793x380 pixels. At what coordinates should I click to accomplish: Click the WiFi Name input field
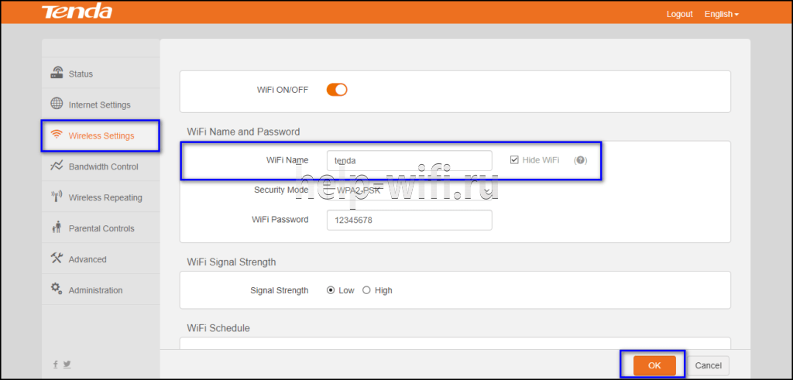pos(410,161)
